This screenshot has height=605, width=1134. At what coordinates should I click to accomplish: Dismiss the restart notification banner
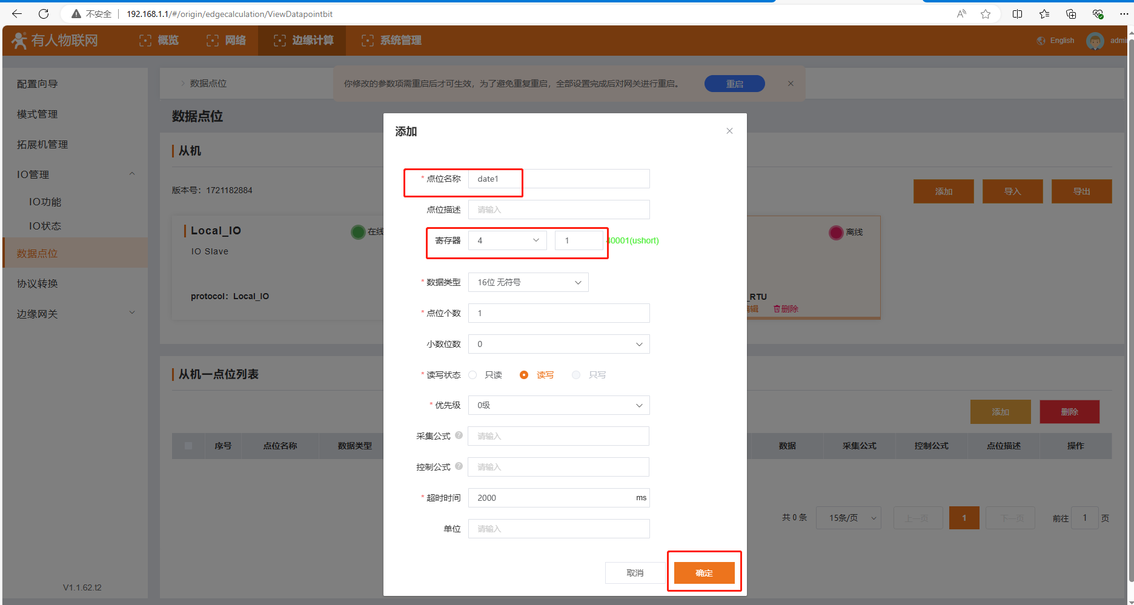pos(791,84)
